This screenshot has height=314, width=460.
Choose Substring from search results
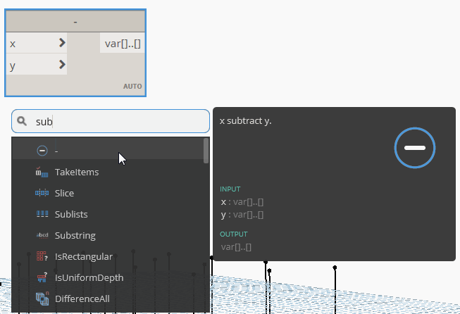click(x=75, y=235)
